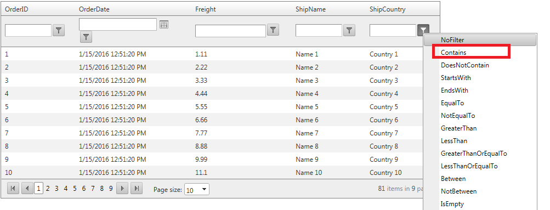
Task: Click the Name 4 cell
Action: (x=307, y=94)
